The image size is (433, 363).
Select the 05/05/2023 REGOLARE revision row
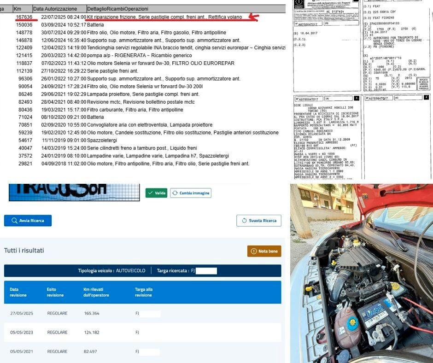click(x=142, y=332)
